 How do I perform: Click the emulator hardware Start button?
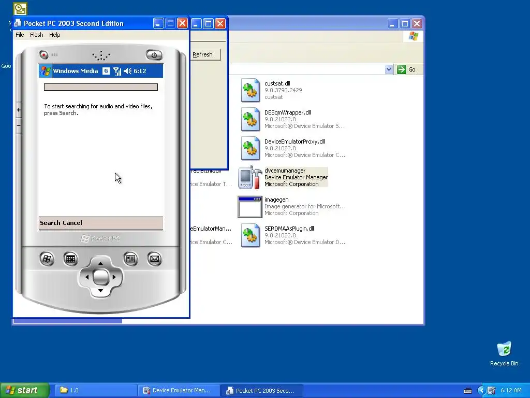[x=47, y=259]
